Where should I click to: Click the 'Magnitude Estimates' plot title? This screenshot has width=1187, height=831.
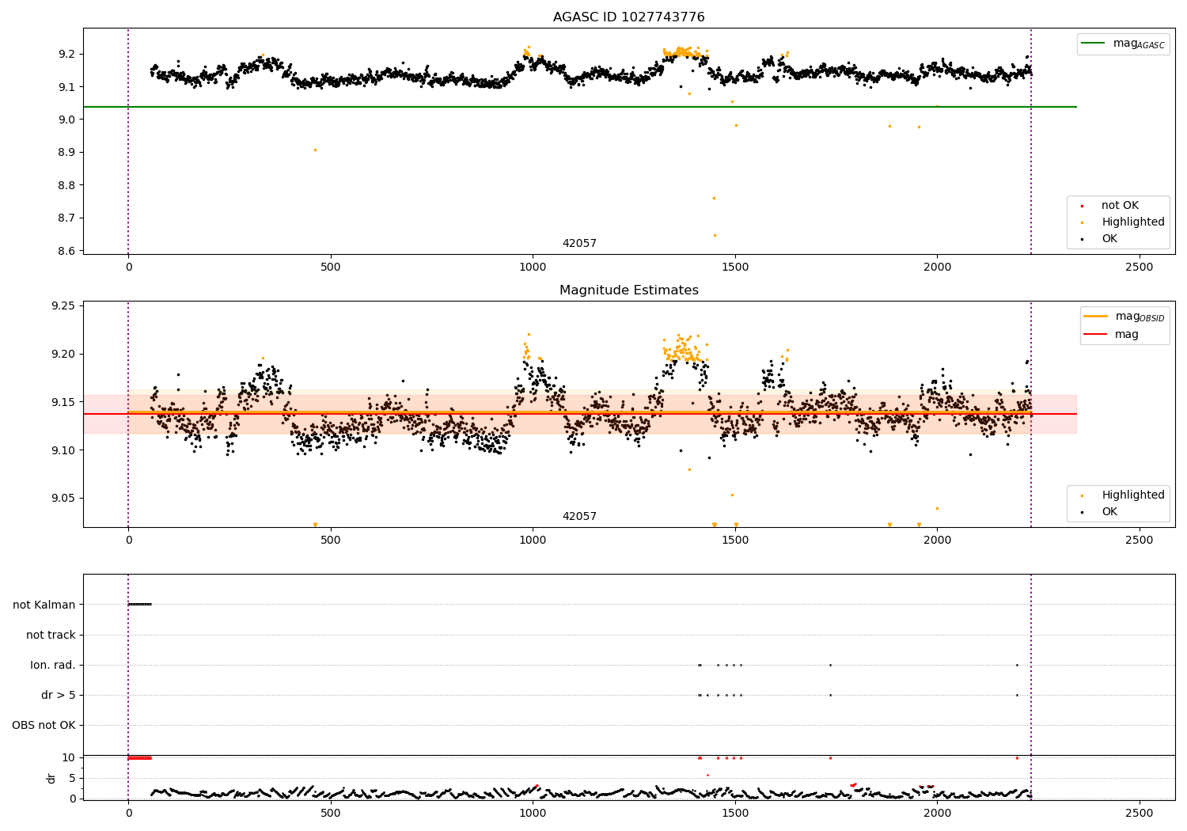(x=628, y=290)
